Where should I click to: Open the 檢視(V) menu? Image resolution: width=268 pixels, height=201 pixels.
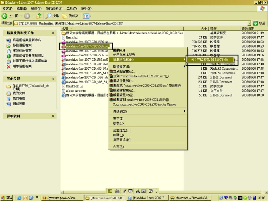point(36,9)
